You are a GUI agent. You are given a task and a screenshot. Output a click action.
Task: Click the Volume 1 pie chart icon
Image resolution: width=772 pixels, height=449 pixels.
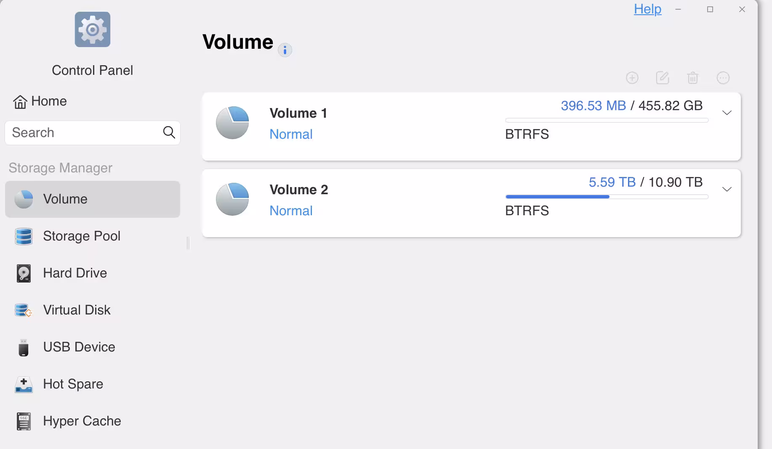pos(232,123)
